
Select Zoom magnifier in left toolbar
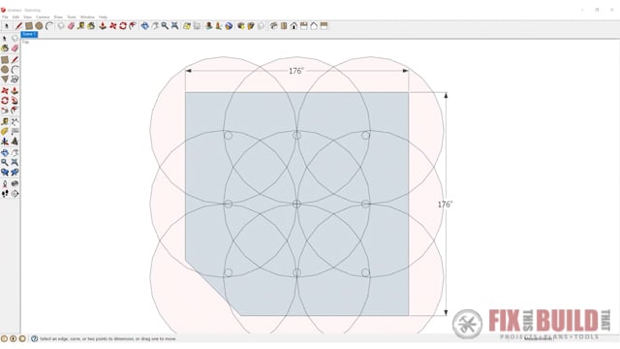(5, 162)
